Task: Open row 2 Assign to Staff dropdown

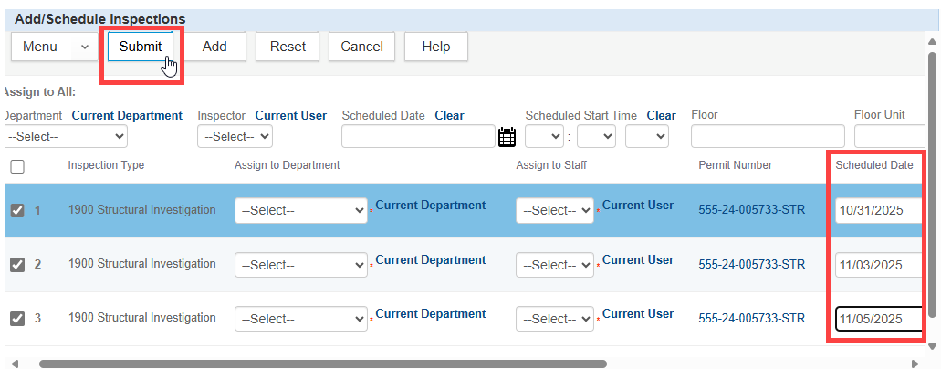Action: [x=554, y=265]
